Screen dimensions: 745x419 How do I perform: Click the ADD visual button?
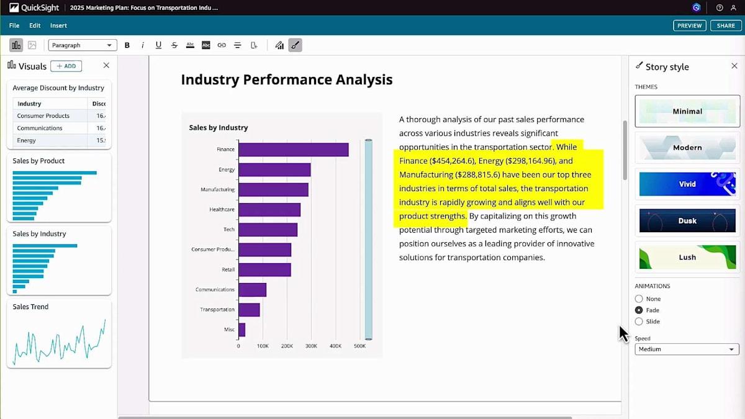pyautogui.click(x=66, y=66)
